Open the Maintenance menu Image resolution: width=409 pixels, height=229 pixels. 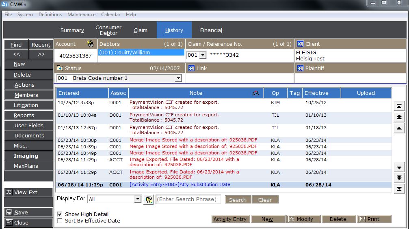(81, 15)
